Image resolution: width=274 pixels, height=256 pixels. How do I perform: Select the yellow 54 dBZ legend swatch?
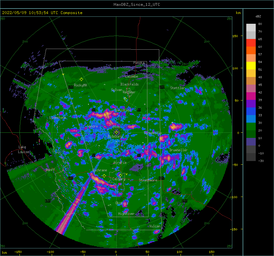[x=251, y=66]
